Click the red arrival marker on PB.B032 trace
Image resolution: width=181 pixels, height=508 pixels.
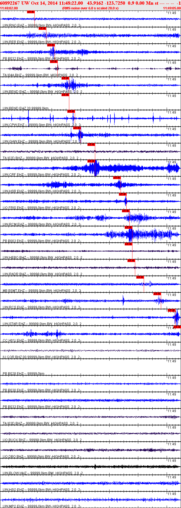(x=51, y=45)
